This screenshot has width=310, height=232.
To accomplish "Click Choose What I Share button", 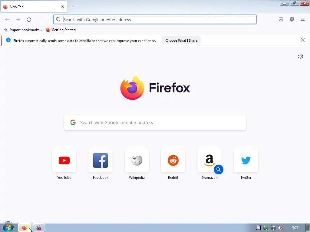I will [181, 40].
